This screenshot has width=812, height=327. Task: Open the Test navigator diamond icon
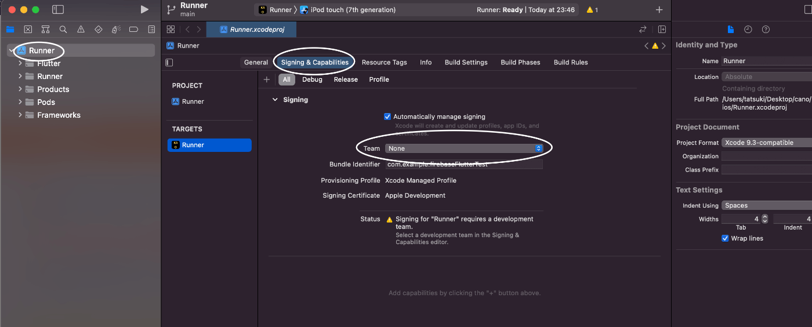pos(99,29)
